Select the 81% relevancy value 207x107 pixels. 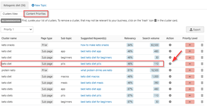point(130,70)
